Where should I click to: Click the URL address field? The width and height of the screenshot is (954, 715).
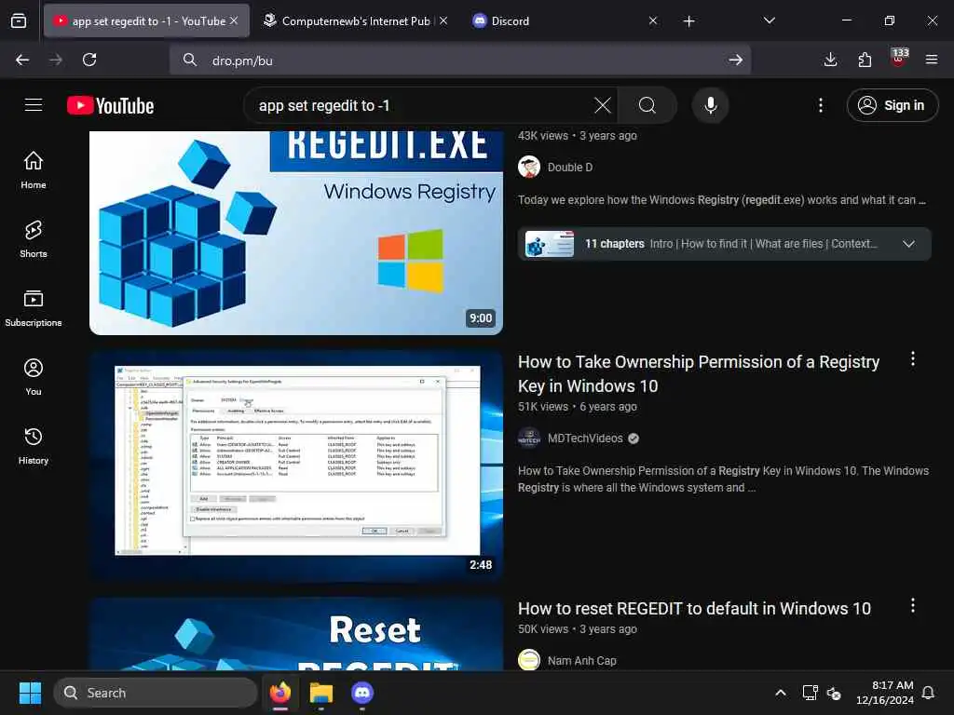pos(462,60)
